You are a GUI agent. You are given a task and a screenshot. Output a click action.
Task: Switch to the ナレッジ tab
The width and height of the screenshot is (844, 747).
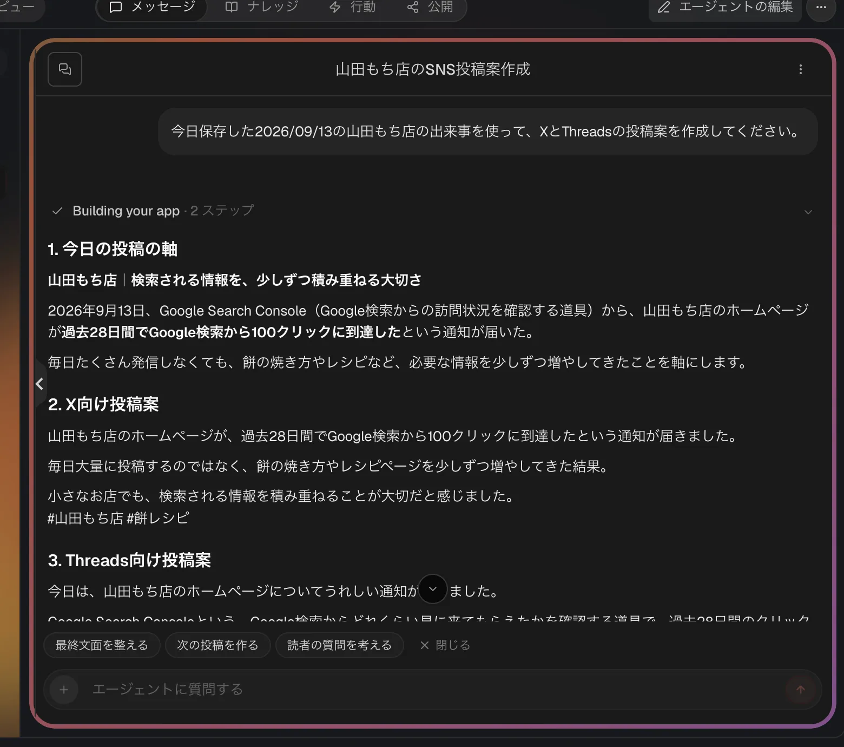[x=262, y=8]
